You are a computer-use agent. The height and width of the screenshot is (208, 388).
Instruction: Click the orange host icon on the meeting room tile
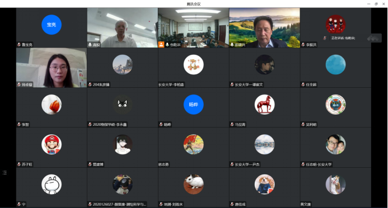pos(161,45)
